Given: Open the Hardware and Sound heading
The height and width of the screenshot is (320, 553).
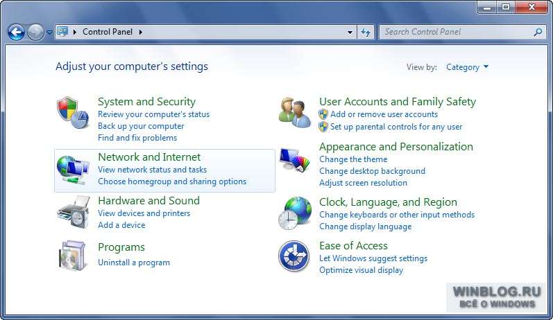Looking at the screenshot, I should (x=148, y=201).
